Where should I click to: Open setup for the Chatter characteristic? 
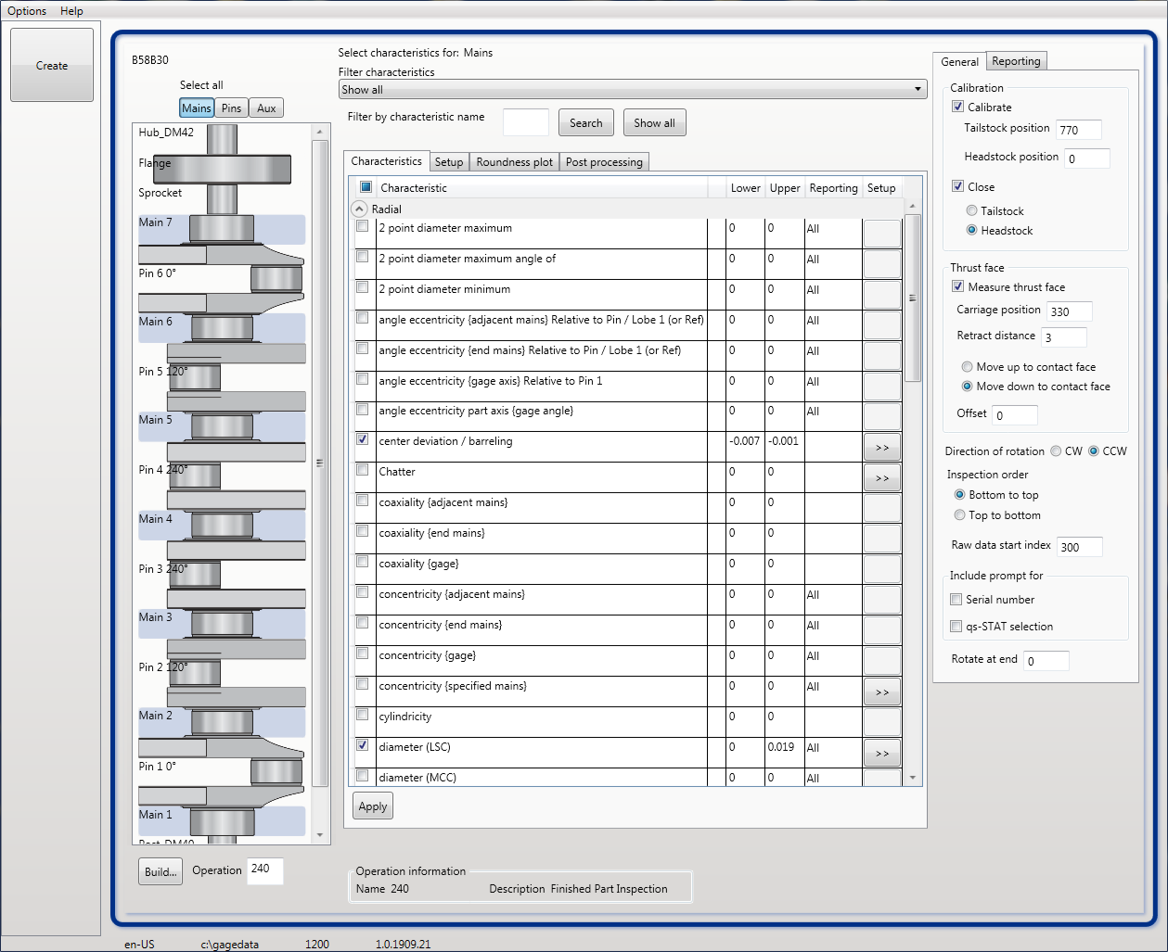point(881,477)
